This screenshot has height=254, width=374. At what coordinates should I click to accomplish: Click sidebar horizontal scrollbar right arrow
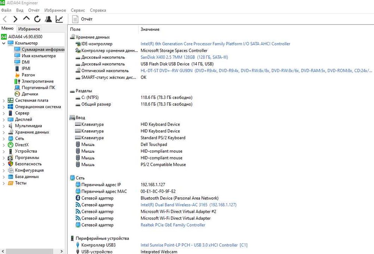pos(62,251)
